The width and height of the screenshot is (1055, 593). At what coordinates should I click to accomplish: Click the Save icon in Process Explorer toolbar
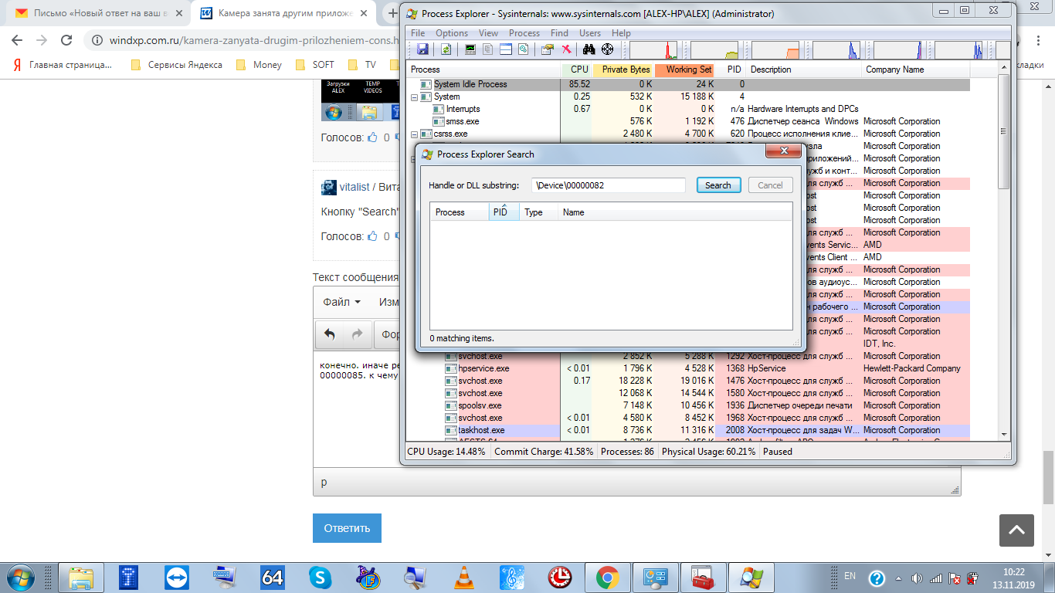[x=422, y=49]
